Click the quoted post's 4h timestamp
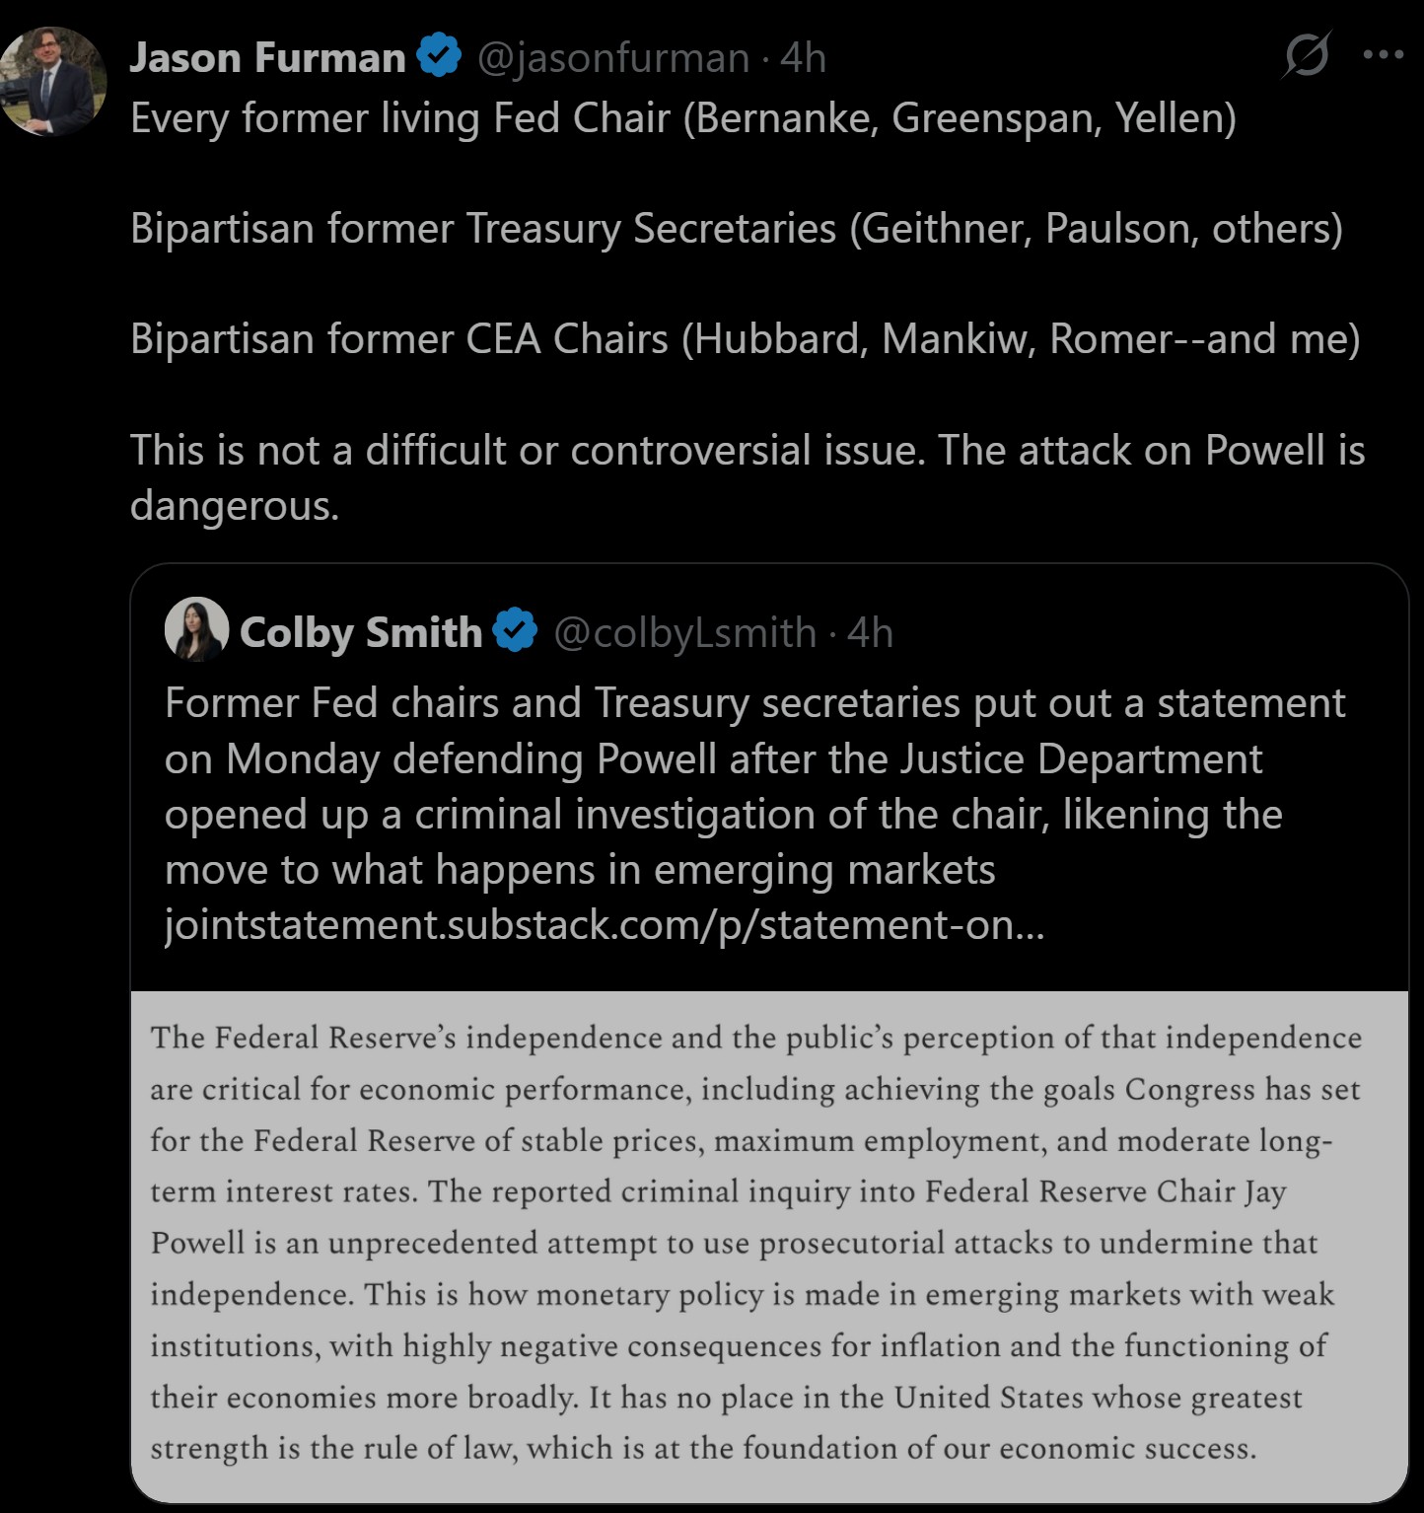1424x1513 pixels. (870, 633)
